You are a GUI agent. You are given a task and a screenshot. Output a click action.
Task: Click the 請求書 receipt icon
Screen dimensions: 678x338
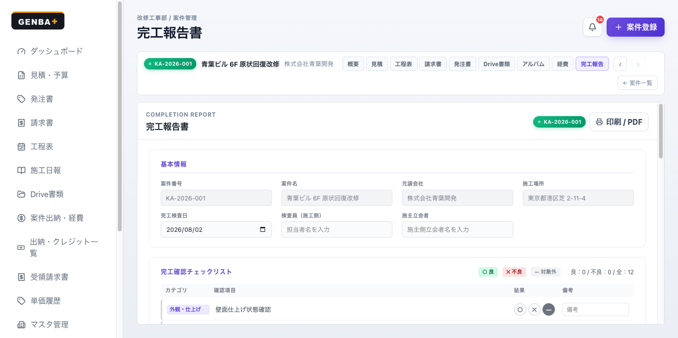click(x=21, y=123)
